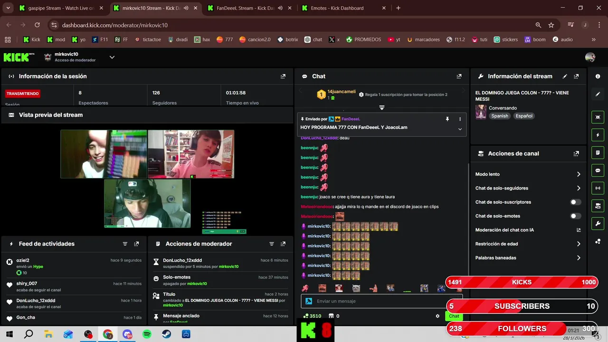Click the three-dots icon at sidebar bottom
Viewport: 608px width, 342px height.
pos(598,241)
